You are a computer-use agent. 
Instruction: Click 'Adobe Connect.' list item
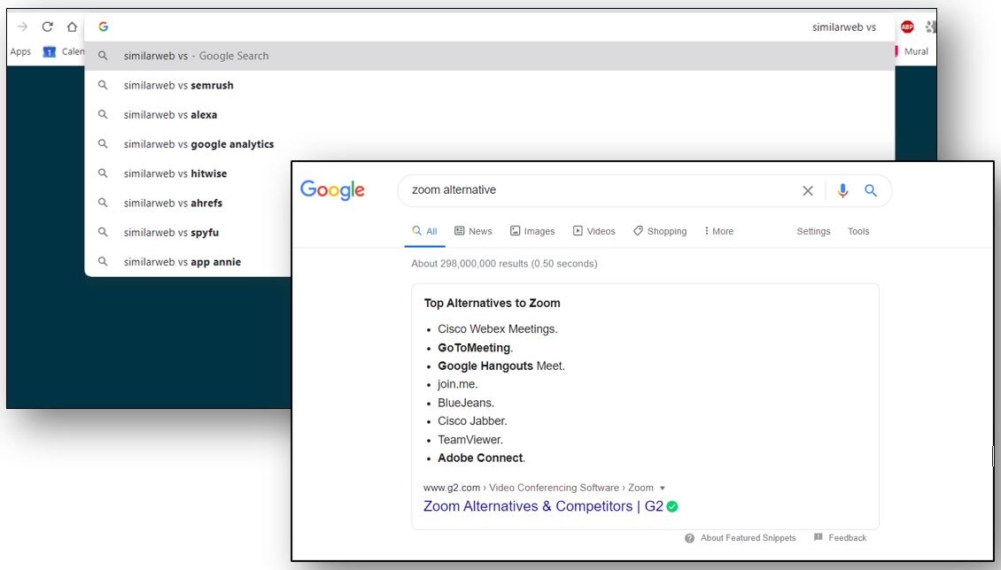[x=481, y=458]
